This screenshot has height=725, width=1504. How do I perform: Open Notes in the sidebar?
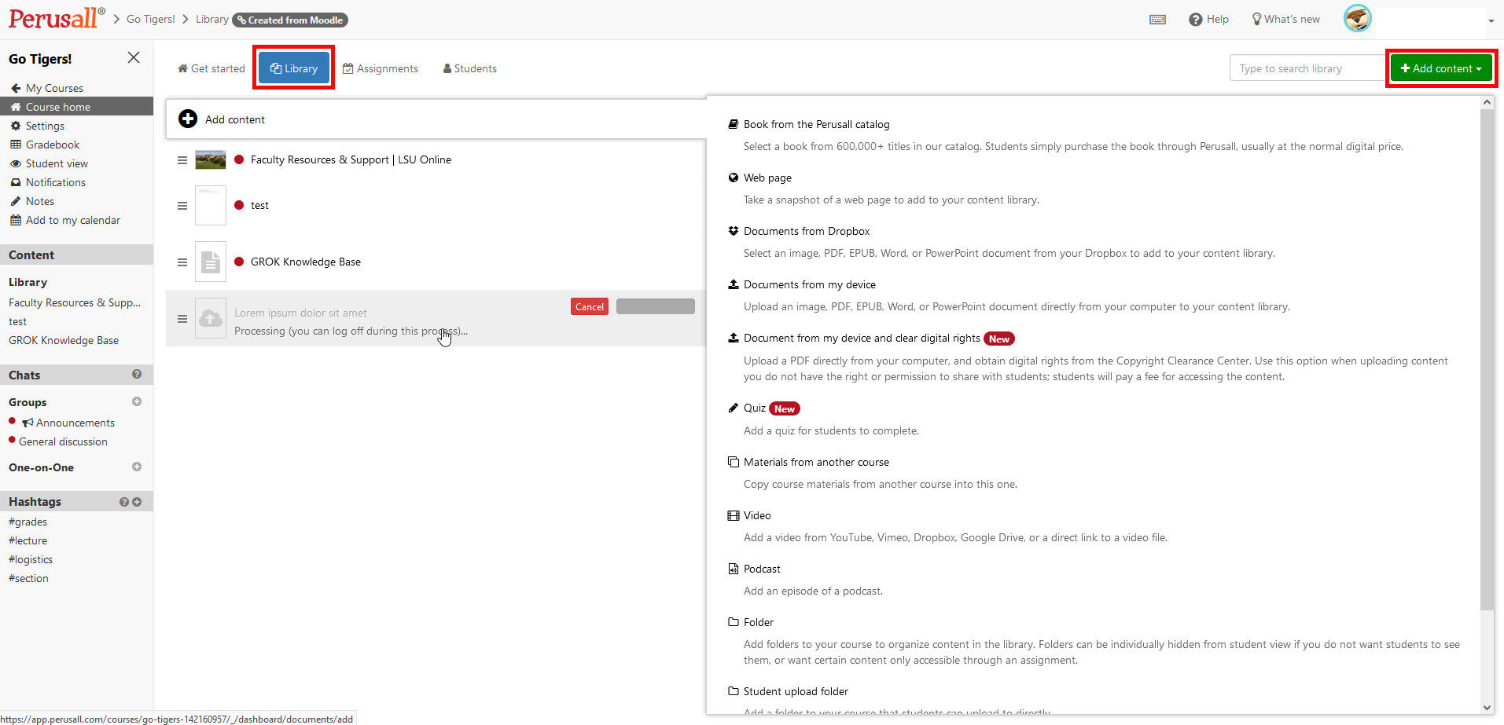(32, 201)
